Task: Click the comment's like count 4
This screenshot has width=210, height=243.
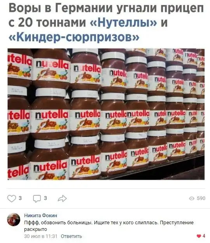Action: pyautogui.click(x=204, y=236)
